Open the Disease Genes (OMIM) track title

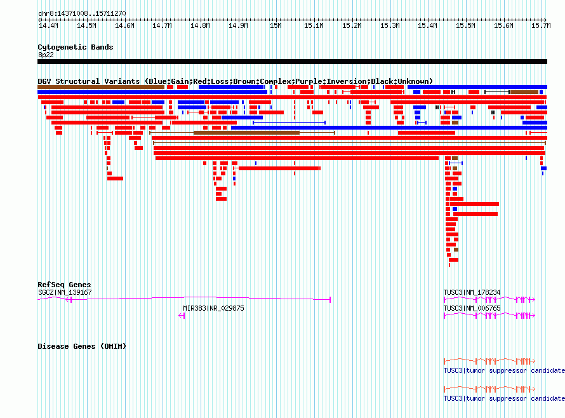tap(82, 346)
